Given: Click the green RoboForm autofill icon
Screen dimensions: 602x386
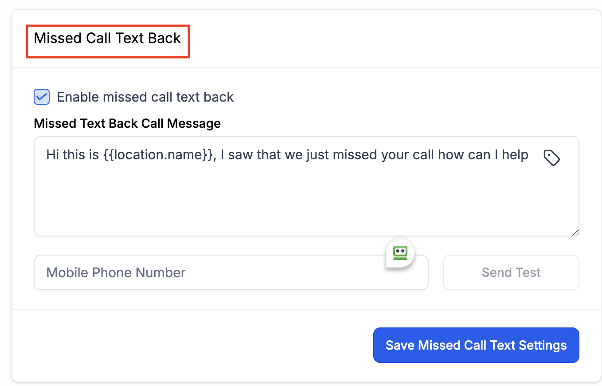Looking at the screenshot, I should point(400,253).
